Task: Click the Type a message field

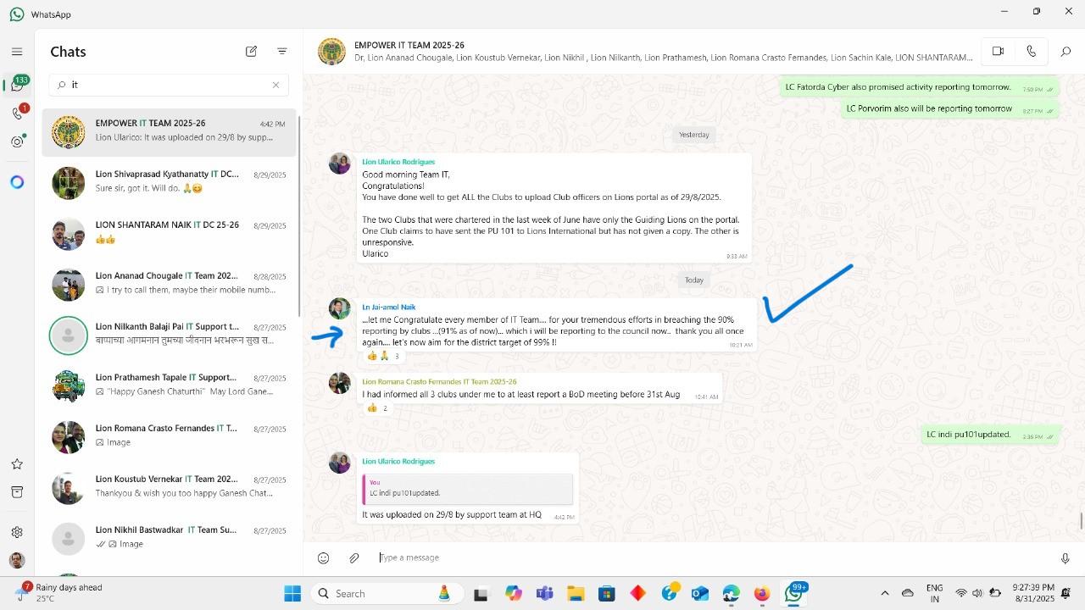Action: [678, 557]
